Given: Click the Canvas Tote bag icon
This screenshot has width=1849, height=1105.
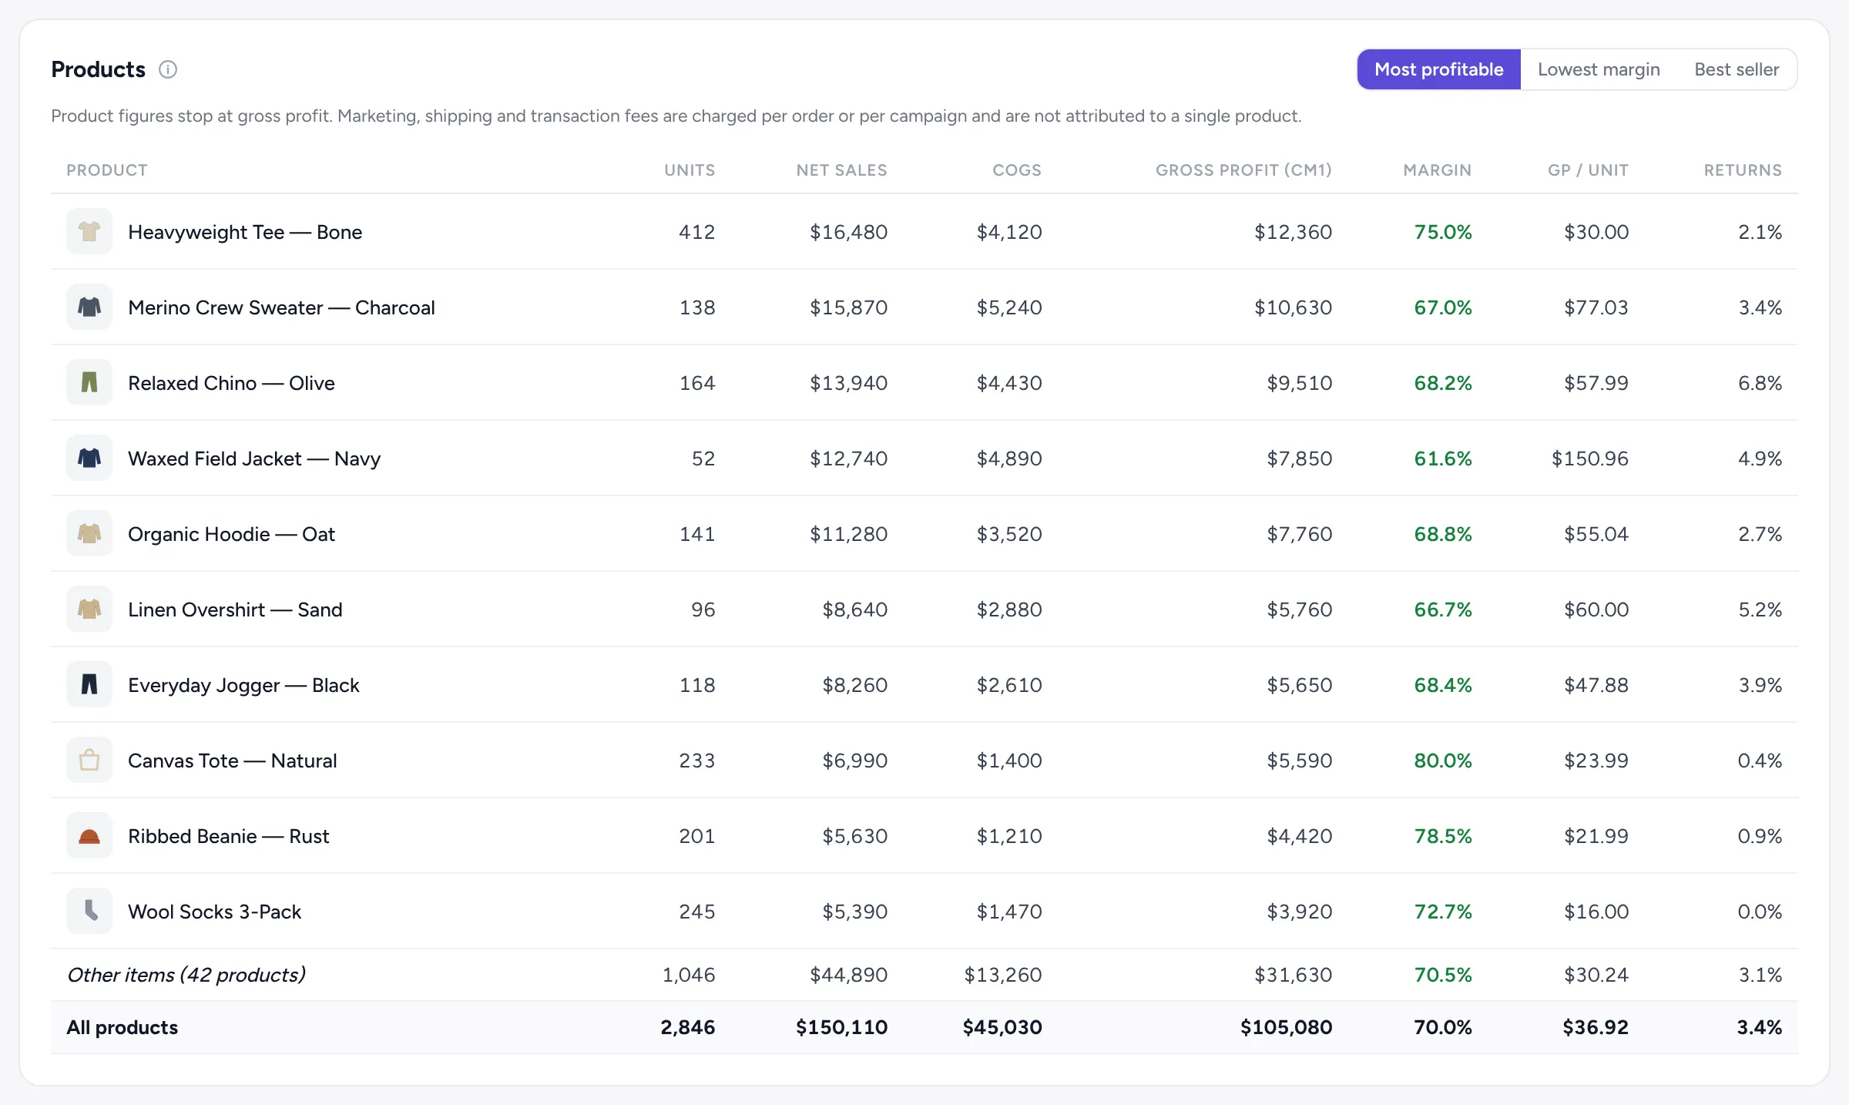Looking at the screenshot, I should click(89, 760).
